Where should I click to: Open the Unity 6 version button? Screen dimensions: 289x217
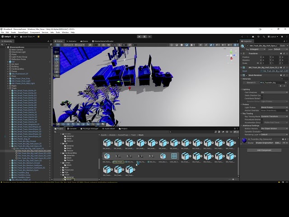(6, 37)
